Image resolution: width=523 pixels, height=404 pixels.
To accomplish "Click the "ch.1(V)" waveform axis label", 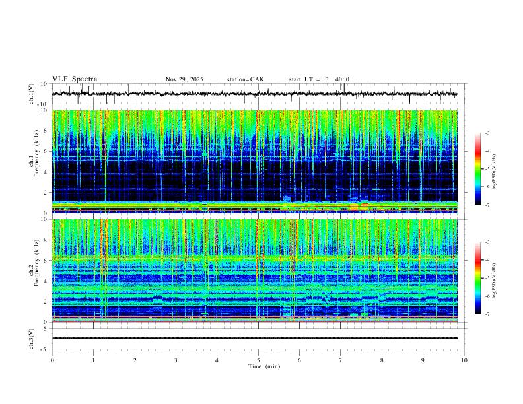I will click(32, 94).
